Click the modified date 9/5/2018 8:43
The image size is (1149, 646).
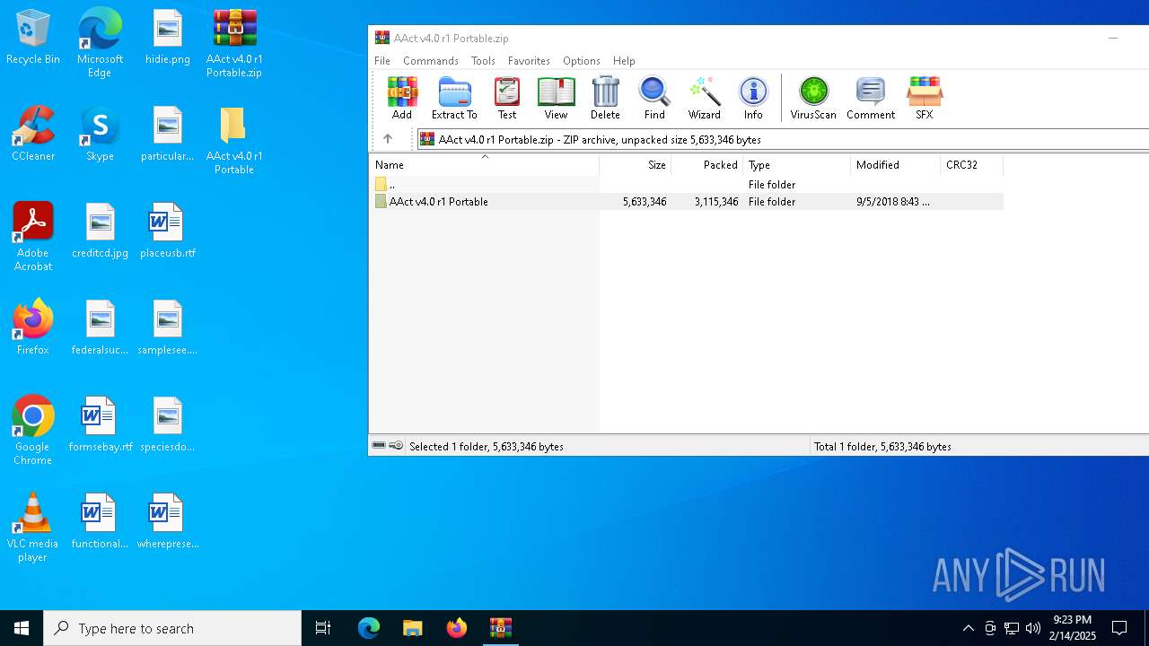click(x=893, y=202)
